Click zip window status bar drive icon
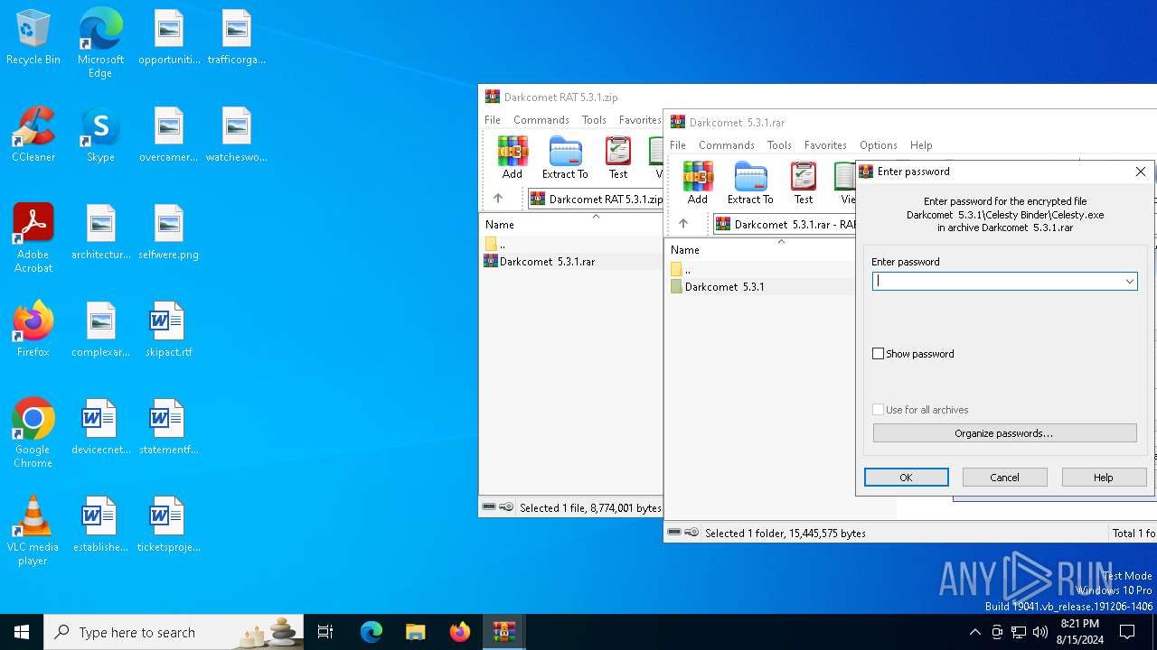The image size is (1157, 650). (x=489, y=507)
